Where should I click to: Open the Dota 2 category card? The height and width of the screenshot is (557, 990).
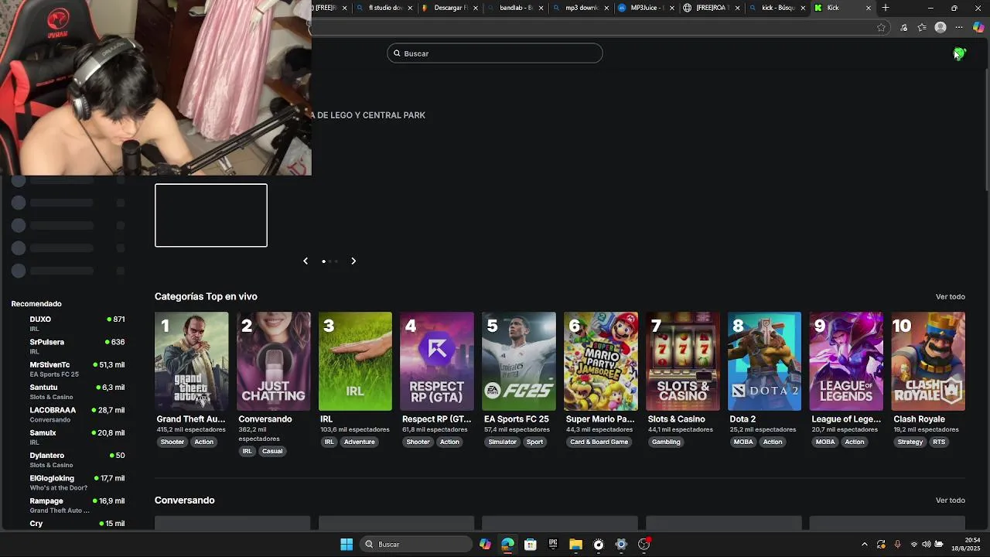click(764, 361)
